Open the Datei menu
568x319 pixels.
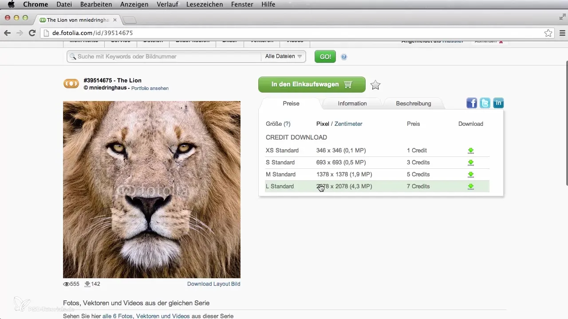(65, 4)
